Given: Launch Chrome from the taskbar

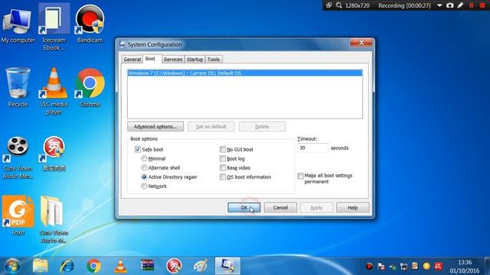Looking at the screenshot, I should [93, 266].
